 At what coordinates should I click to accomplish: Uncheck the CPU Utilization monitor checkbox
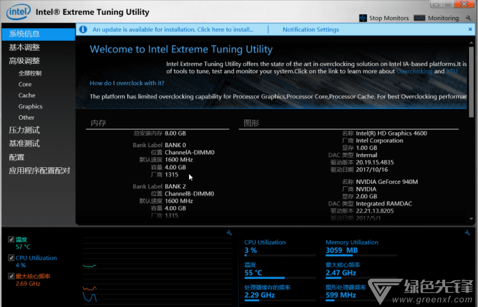pos(11,258)
